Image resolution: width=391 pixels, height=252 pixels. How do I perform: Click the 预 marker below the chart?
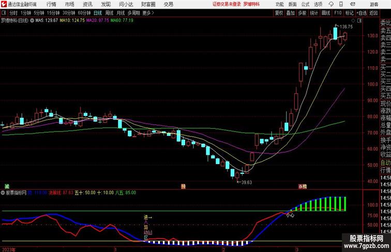(x=183, y=186)
